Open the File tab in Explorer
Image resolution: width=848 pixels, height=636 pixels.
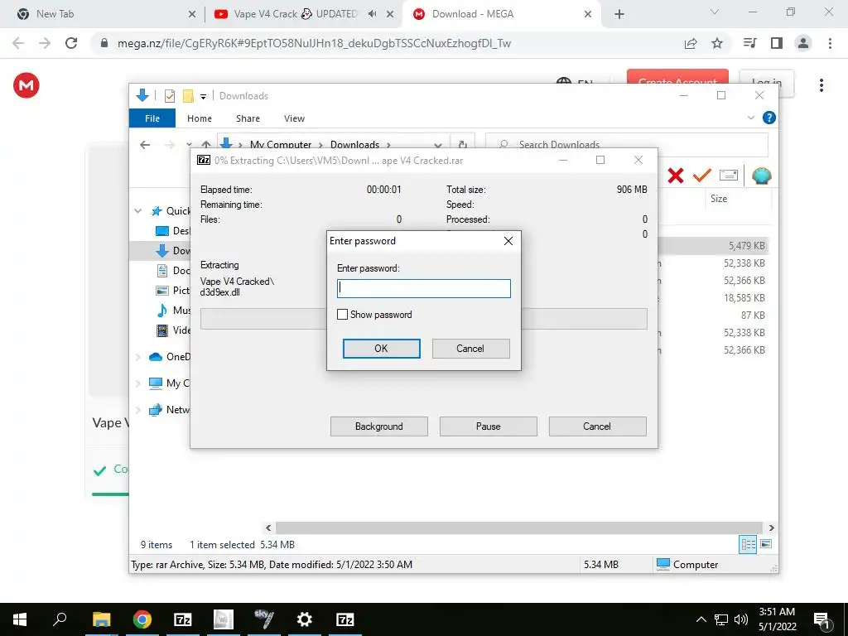(x=152, y=118)
